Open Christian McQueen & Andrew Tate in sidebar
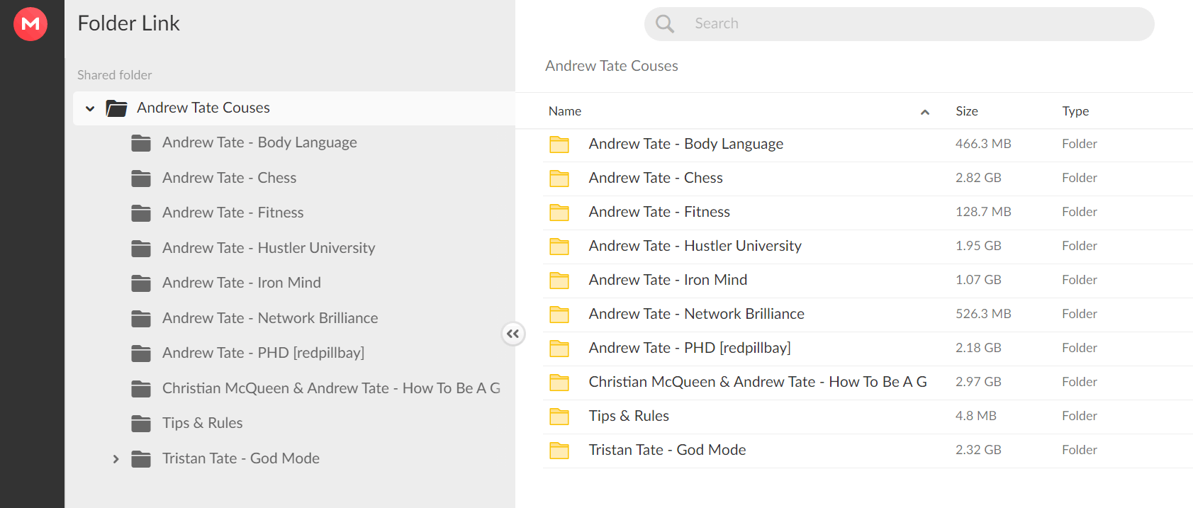 (x=331, y=388)
